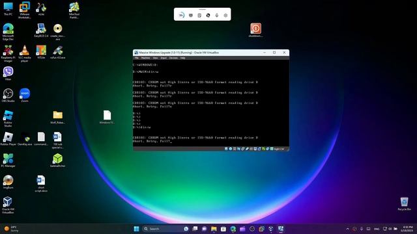Open the weather widget on taskbar

[12, 229]
